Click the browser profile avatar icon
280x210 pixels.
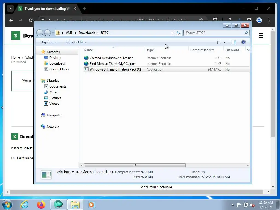[x=259, y=20]
